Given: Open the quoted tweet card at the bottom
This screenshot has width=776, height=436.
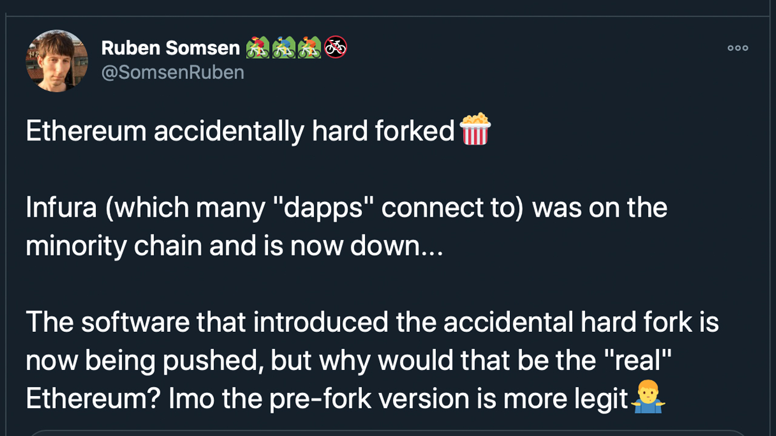Looking at the screenshot, I should tap(388, 432).
